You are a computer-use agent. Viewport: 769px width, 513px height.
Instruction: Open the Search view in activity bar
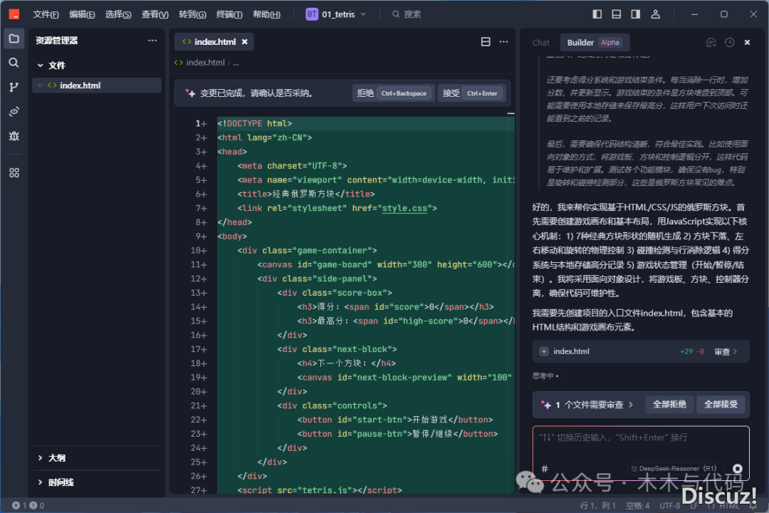tap(14, 63)
